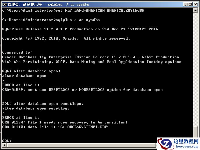
Task: Click the vertical scrollbar up arrow
Action: (195, 10)
